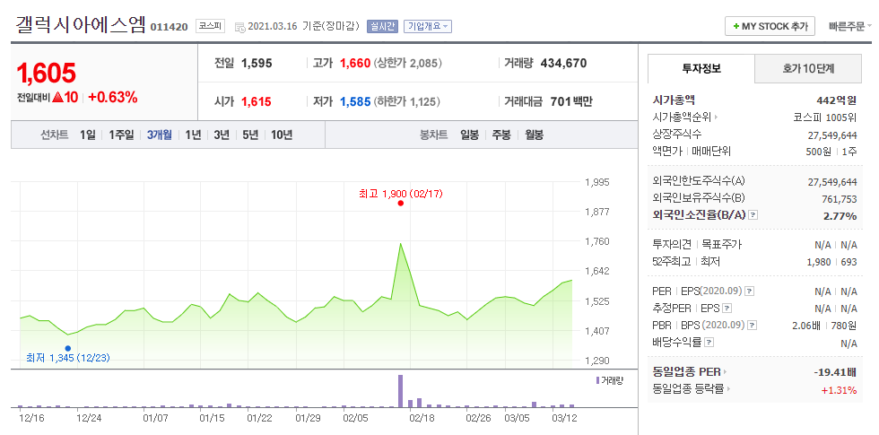Open the 동일업종 PER link
The image size is (879, 435).
click(687, 371)
